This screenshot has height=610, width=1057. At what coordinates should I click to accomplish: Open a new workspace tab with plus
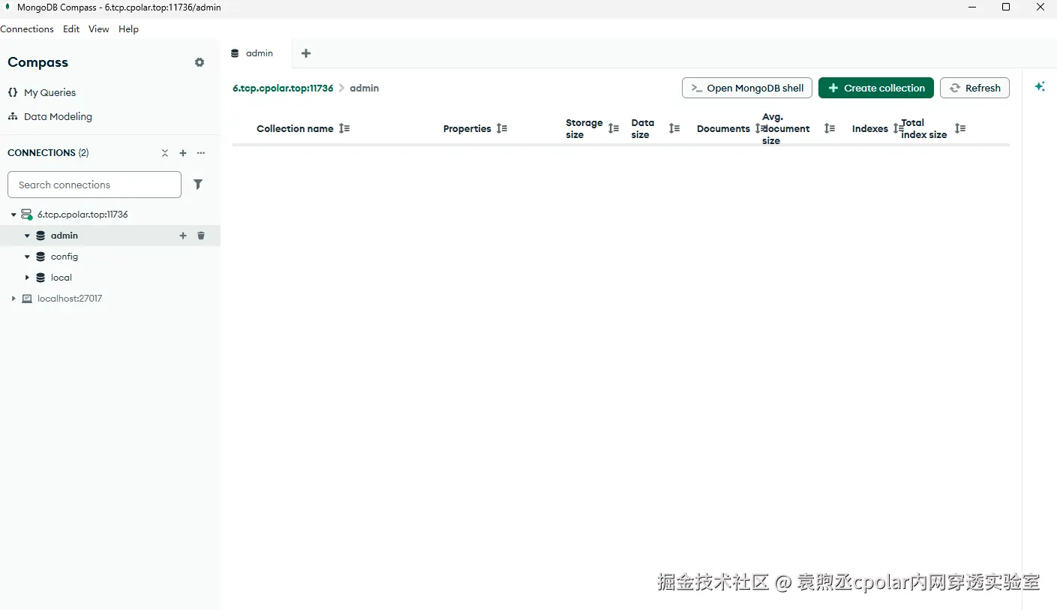(306, 53)
